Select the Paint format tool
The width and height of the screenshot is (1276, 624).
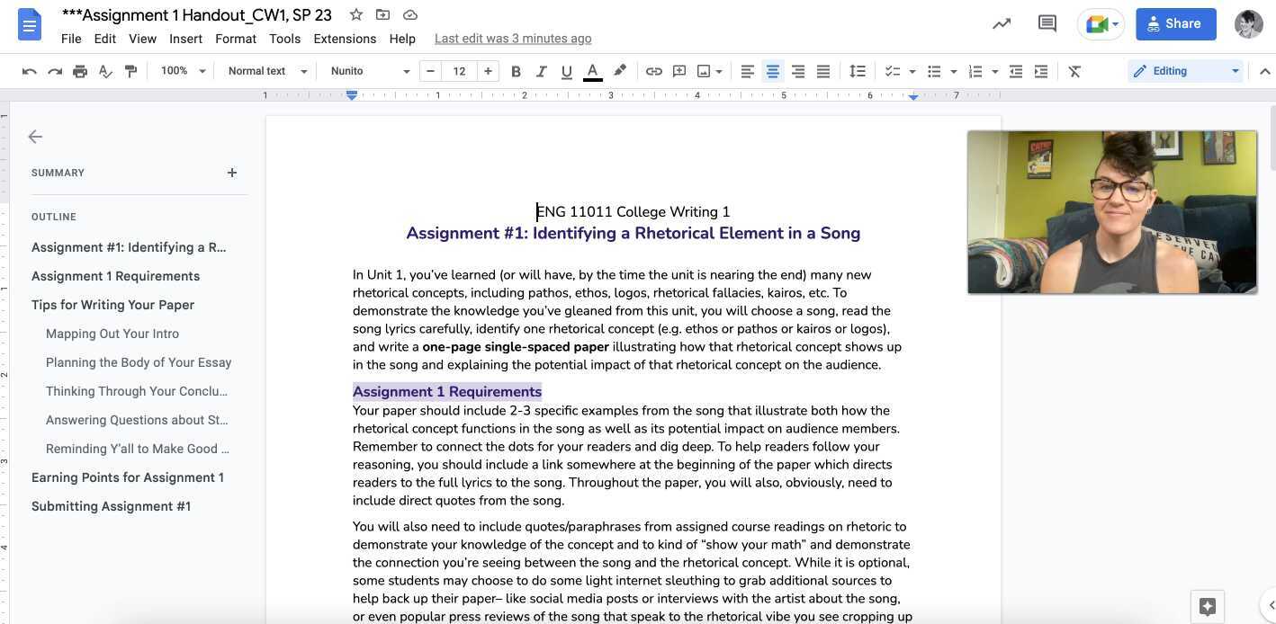coord(130,71)
